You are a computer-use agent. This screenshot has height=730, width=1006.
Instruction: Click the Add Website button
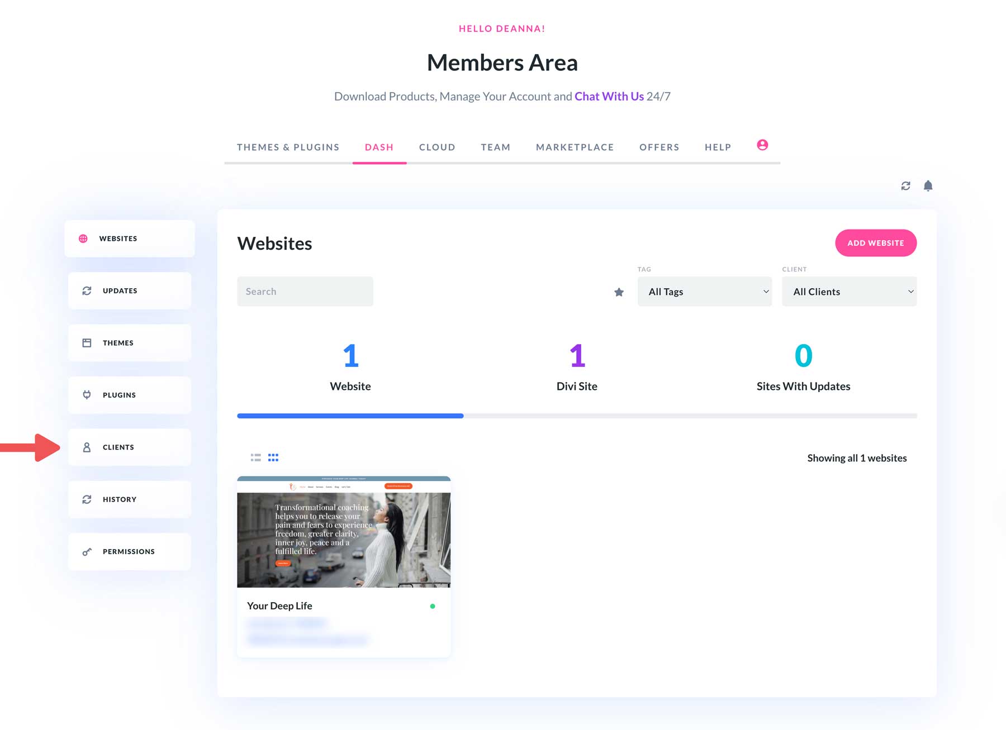[875, 243]
